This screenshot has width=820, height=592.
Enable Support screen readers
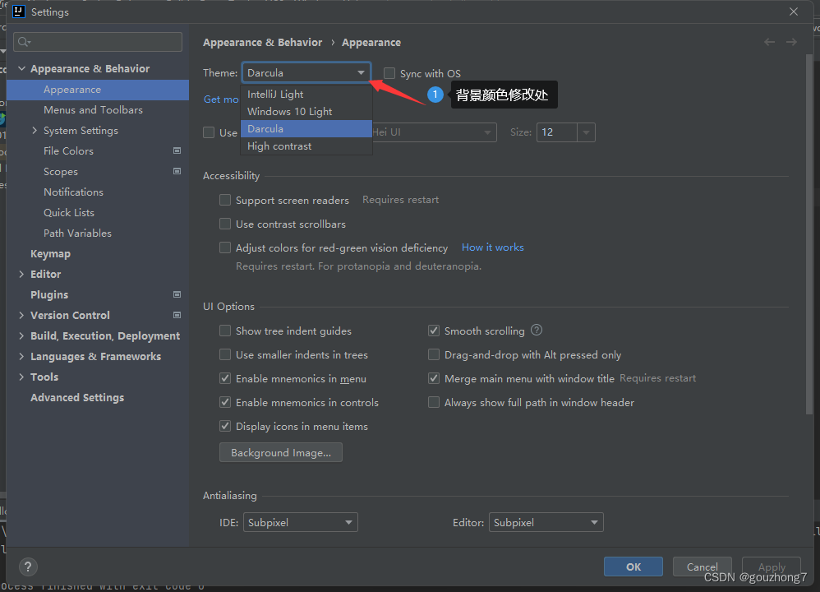[x=225, y=200]
